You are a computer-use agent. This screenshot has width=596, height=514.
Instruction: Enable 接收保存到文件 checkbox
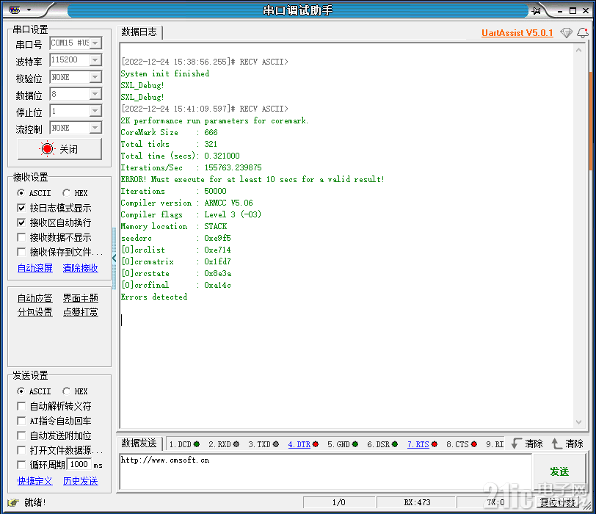point(21,252)
